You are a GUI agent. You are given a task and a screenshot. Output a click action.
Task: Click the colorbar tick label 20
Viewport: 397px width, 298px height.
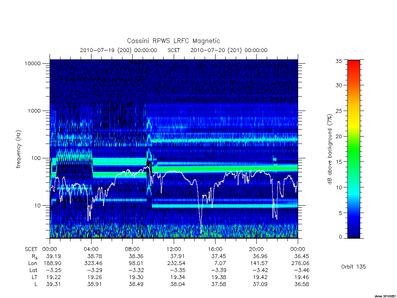click(x=339, y=136)
